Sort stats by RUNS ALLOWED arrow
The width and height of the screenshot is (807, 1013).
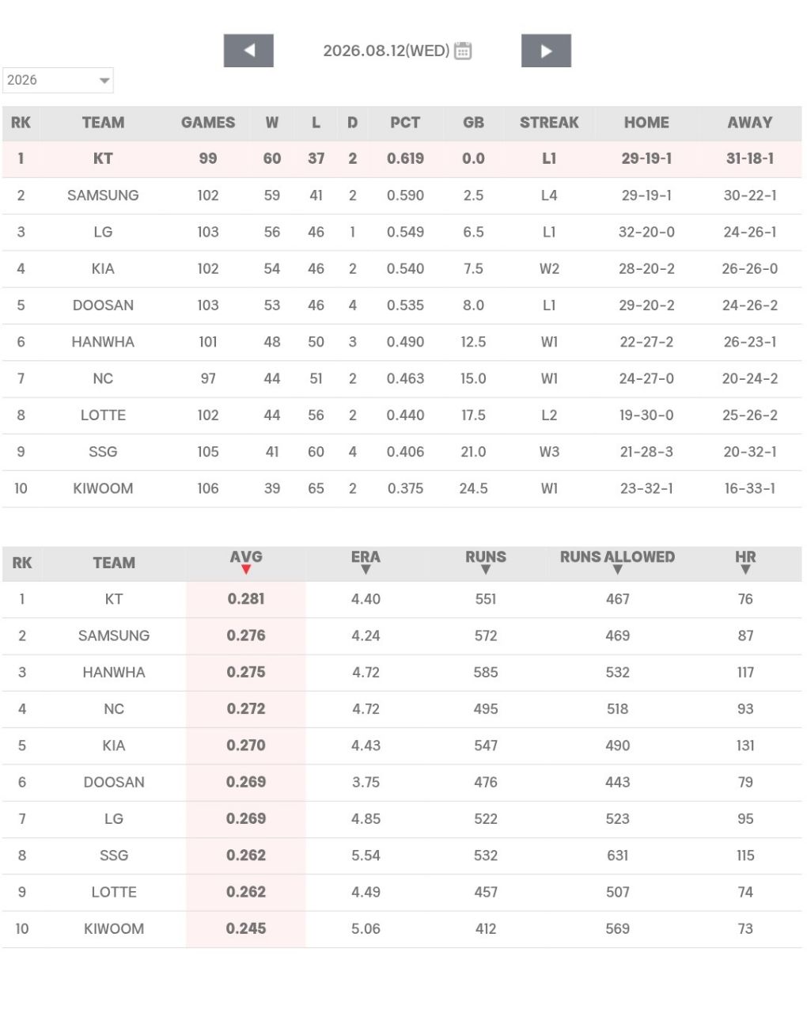pos(618,570)
